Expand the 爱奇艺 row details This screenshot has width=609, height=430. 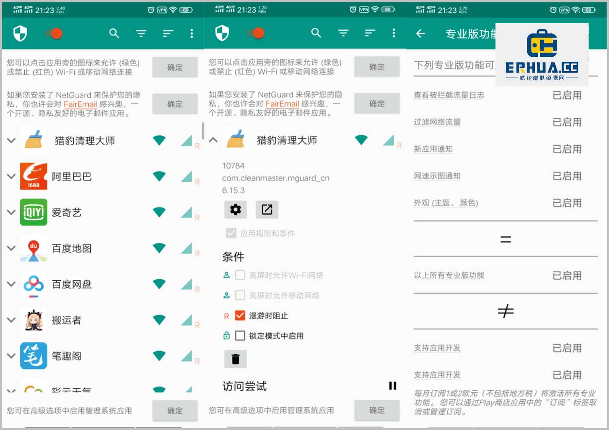[12, 212]
